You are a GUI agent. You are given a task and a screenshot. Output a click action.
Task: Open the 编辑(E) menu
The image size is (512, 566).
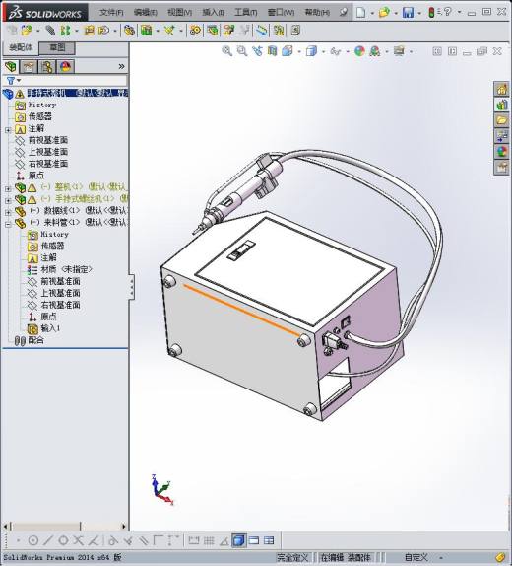146,12
